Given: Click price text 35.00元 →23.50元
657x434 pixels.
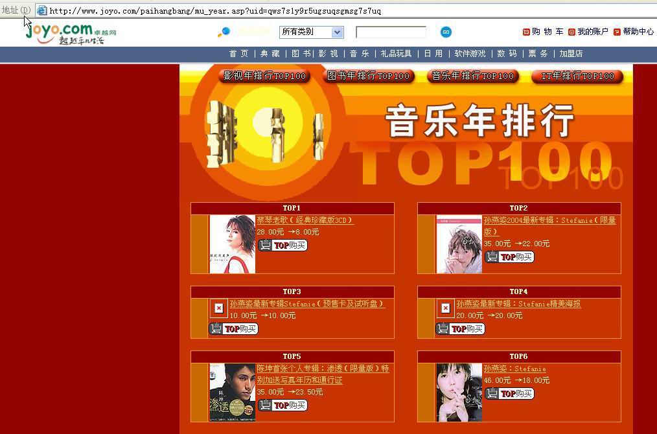Looking at the screenshot, I should (290, 392).
